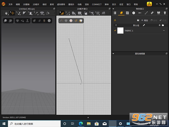Collapse the Property Editor using its arrow

point(113,54)
